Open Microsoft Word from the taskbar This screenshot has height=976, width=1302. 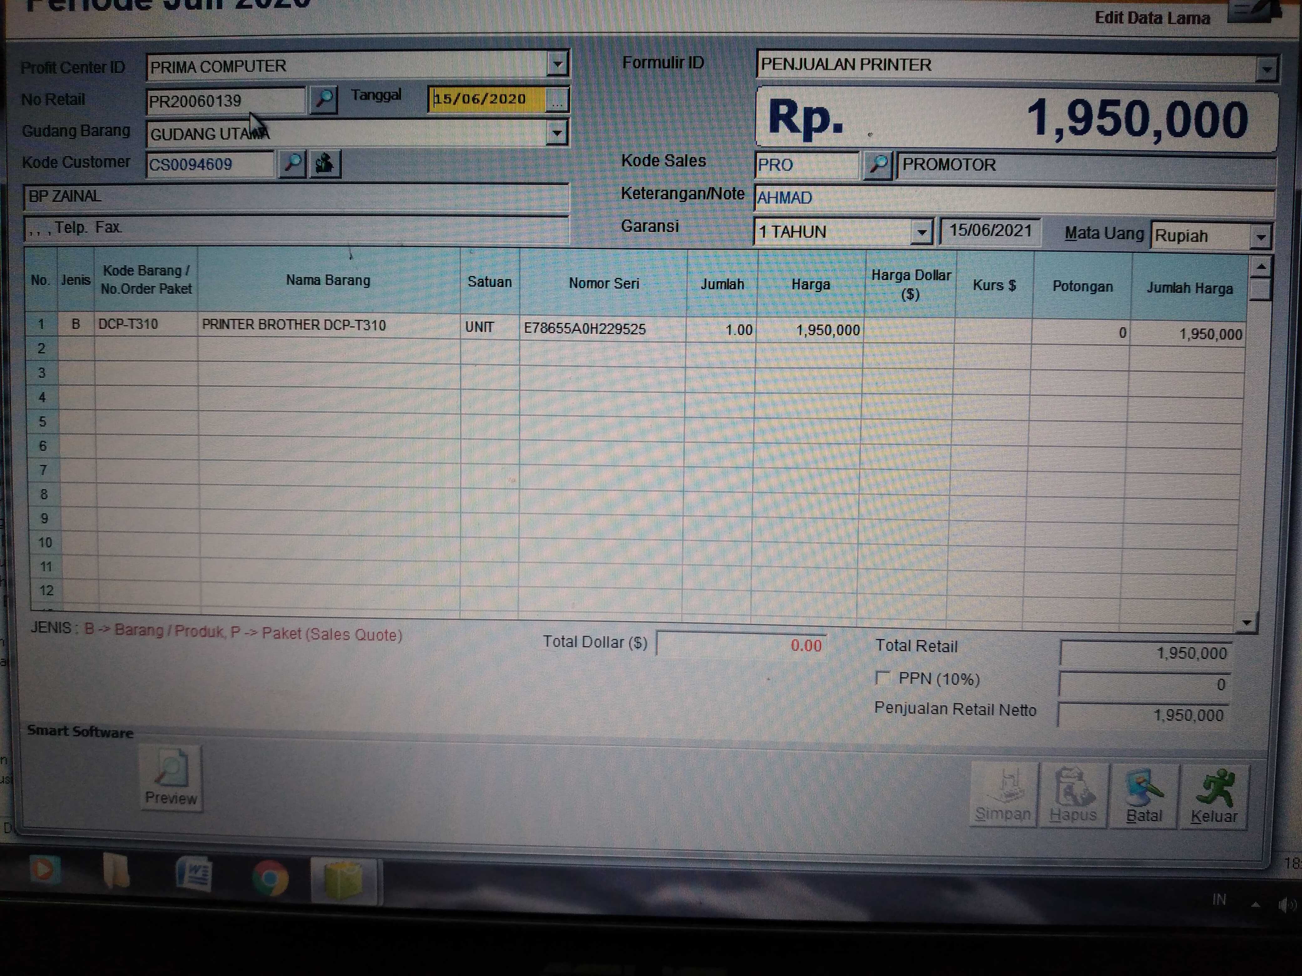click(x=194, y=874)
